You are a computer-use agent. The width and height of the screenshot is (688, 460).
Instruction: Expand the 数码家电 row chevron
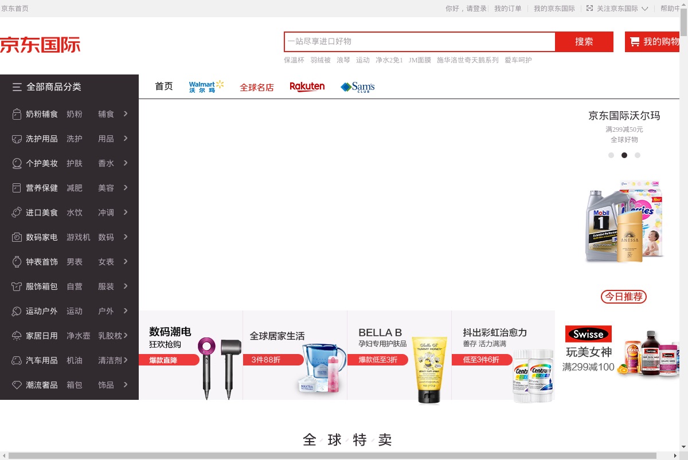126,237
